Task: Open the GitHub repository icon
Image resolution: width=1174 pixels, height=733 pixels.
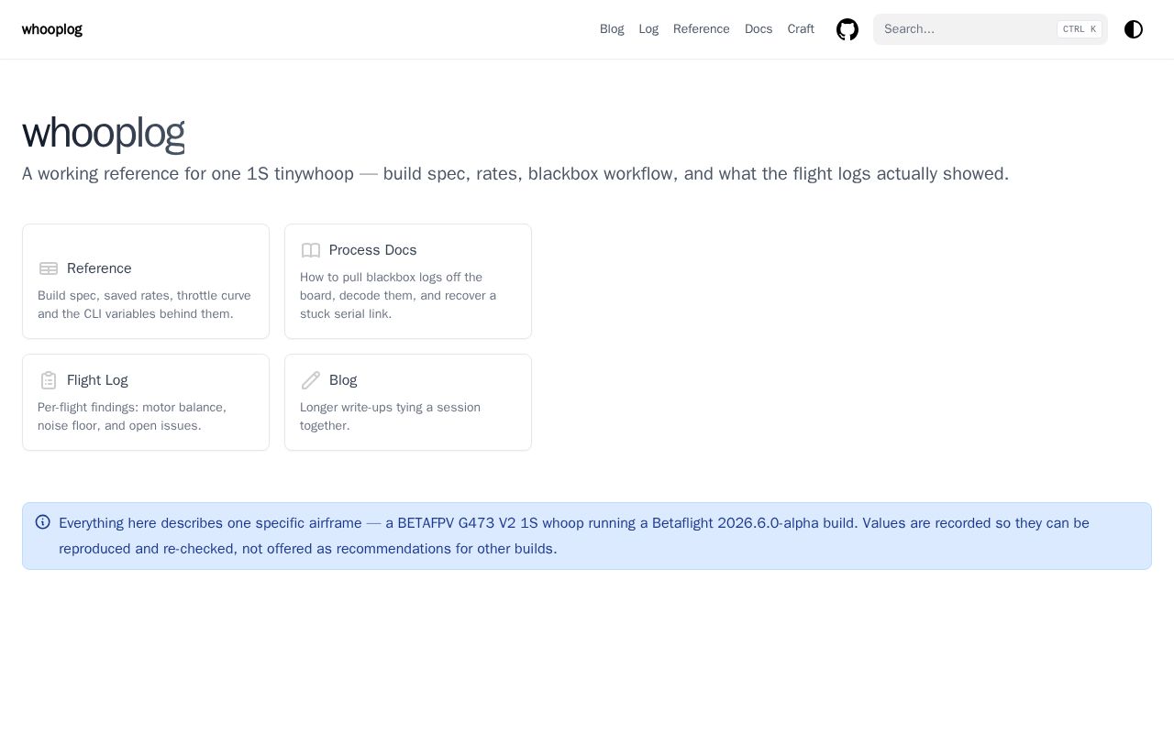Action: pyautogui.click(x=847, y=29)
